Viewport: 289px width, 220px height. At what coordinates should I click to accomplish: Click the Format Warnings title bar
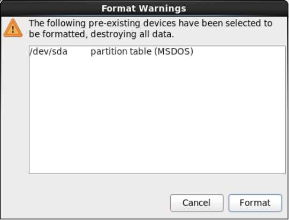[x=144, y=9]
